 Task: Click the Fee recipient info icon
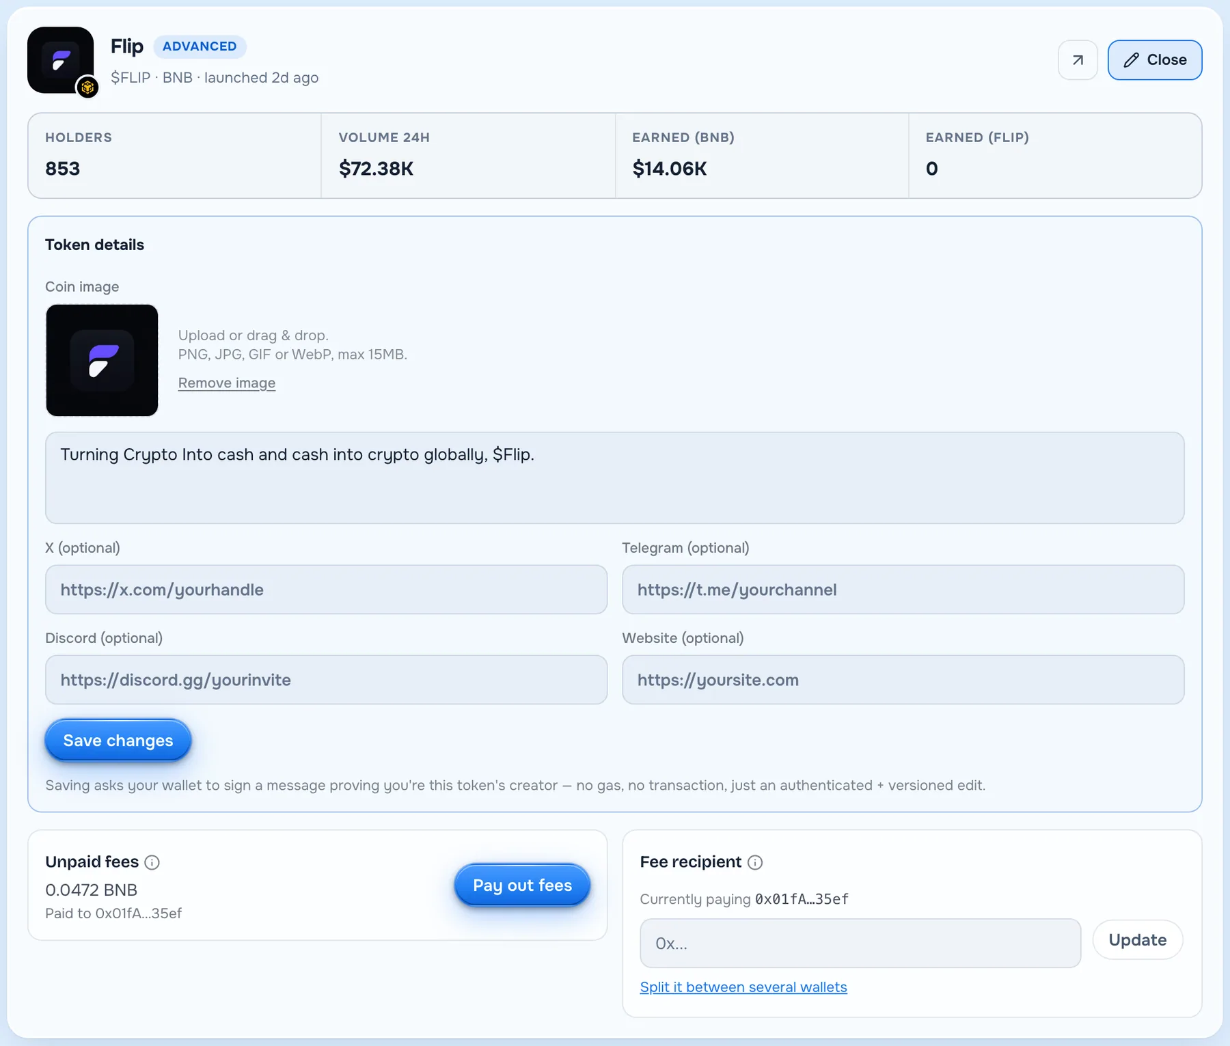(x=755, y=862)
